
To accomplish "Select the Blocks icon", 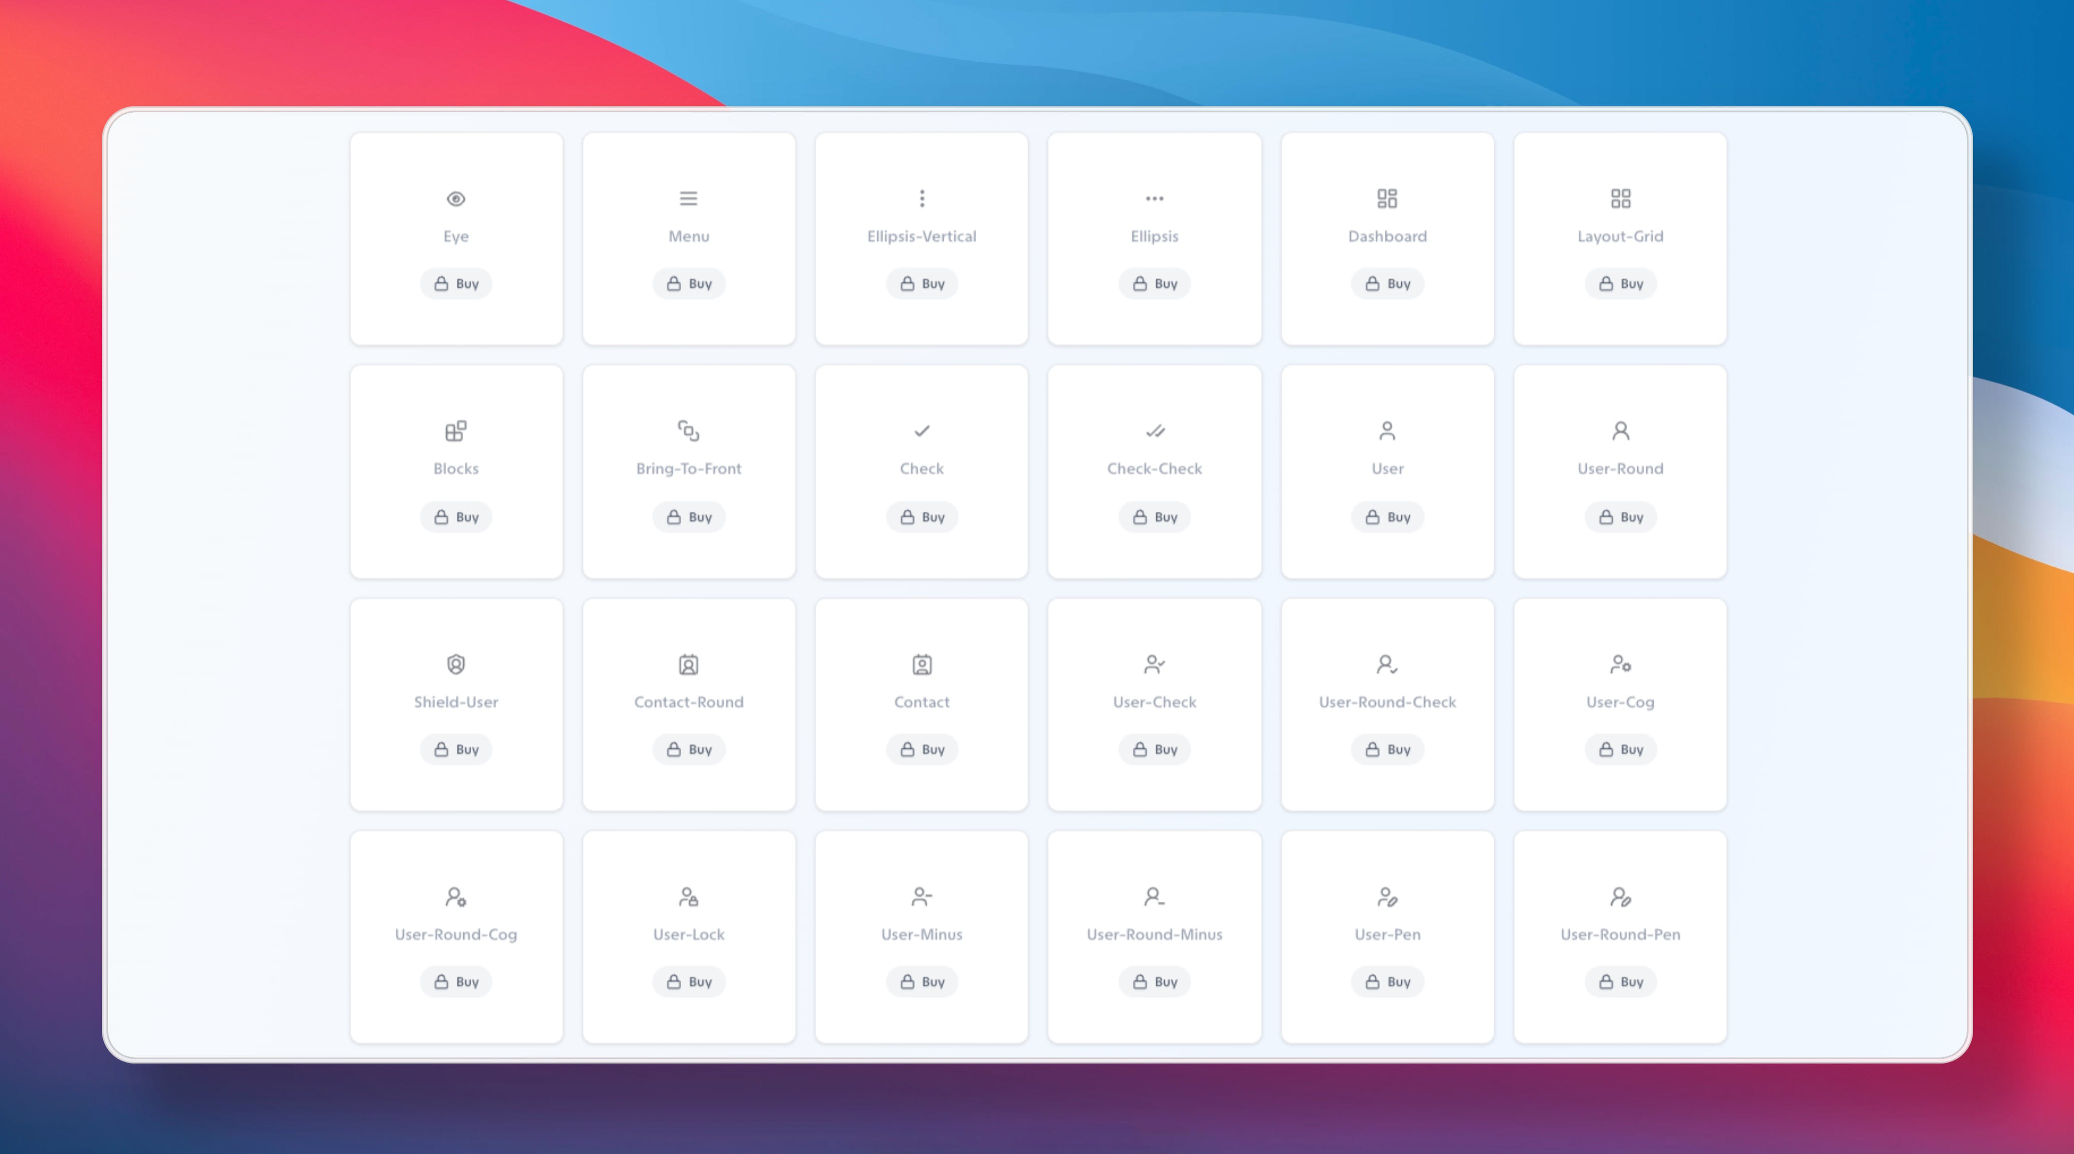I will click(456, 431).
